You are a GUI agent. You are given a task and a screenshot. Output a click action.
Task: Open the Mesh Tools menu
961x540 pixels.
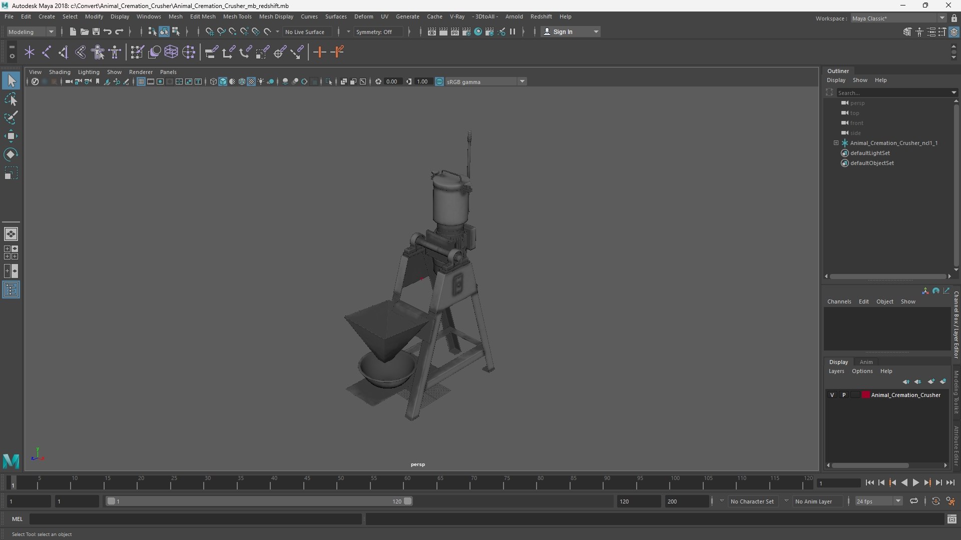(237, 16)
